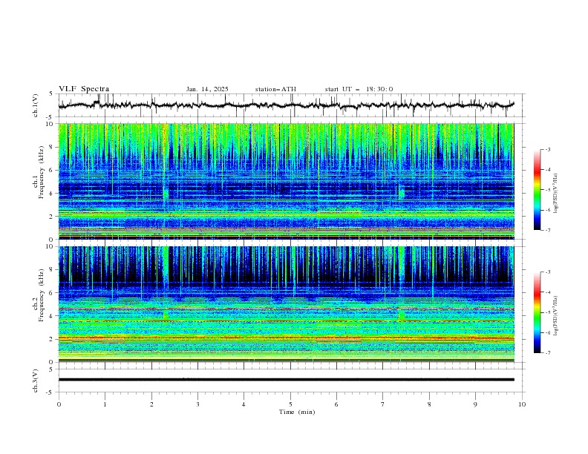Click the 'station=ATH' label
588x454 pixels.
[275, 89]
